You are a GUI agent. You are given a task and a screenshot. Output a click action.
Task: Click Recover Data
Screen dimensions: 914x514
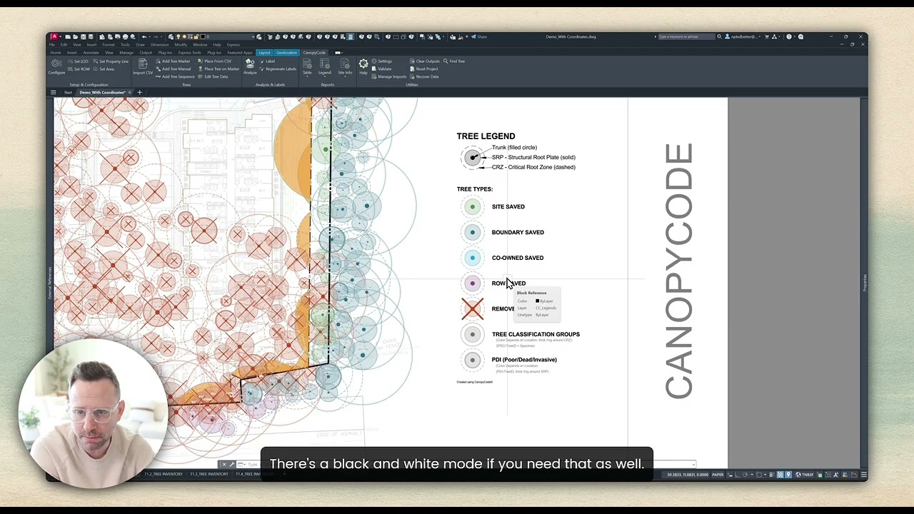(424, 76)
